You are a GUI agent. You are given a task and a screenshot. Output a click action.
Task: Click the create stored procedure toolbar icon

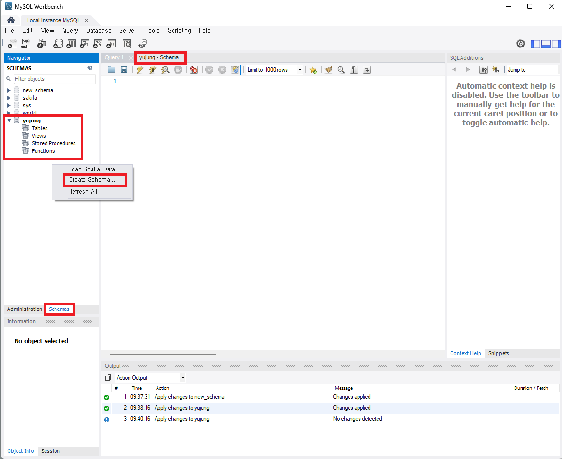coord(98,44)
